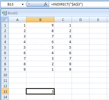
Task: Open the Name Box dropdown arrow
Action: (x=23, y=4)
